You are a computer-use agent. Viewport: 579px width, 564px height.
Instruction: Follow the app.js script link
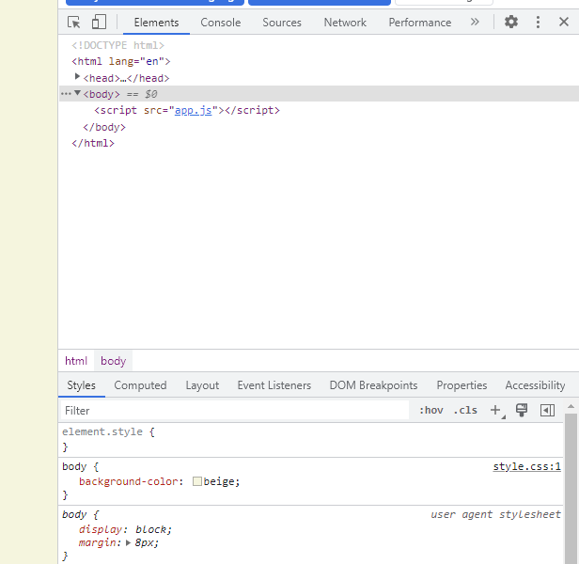click(x=193, y=110)
